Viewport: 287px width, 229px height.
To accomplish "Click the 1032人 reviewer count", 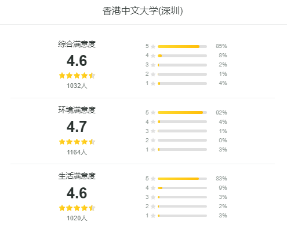I will pyautogui.click(x=77, y=86).
